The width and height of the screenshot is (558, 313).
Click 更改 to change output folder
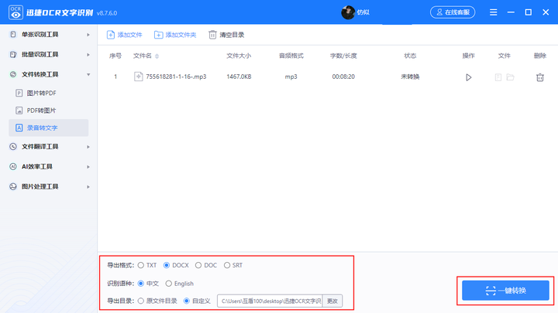tap(332, 301)
